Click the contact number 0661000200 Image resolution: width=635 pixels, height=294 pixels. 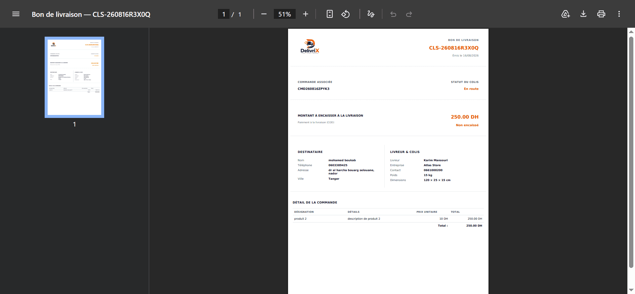pyautogui.click(x=433, y=170)
